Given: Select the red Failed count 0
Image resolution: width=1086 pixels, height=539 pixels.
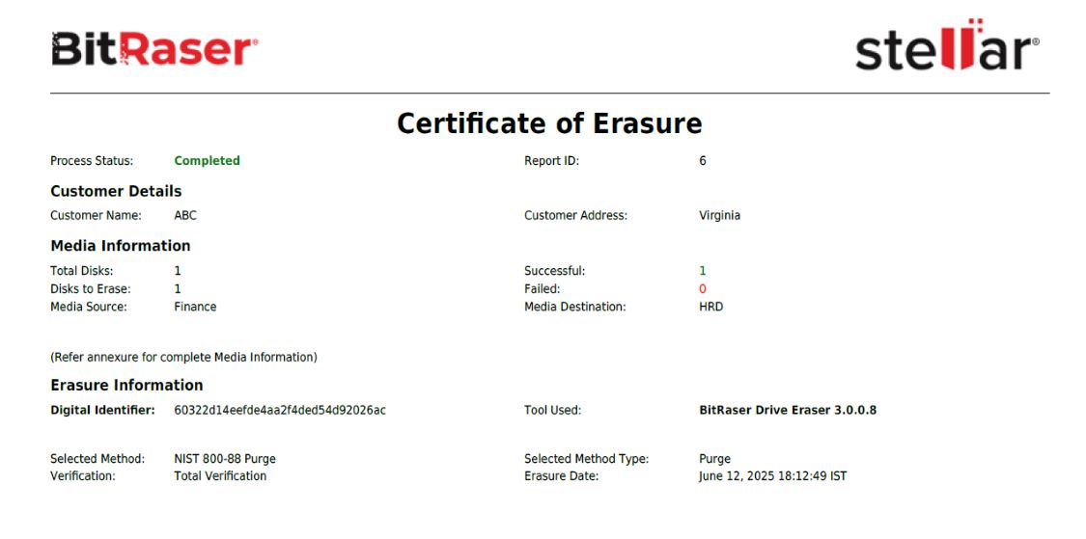Looking at the screenshot, I should tap(703, 288).
